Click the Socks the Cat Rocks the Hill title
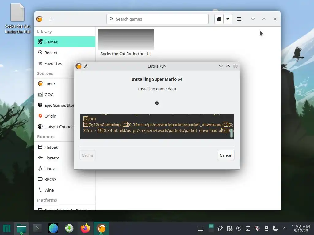The image size is (314, 235). (126, 54)
